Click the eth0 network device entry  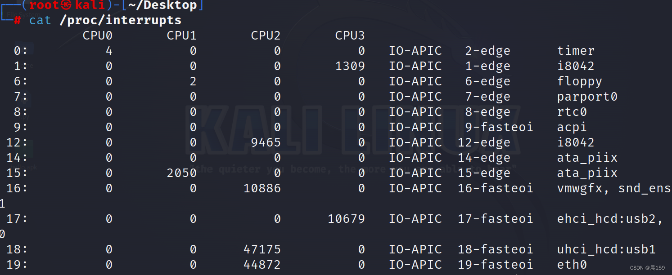(572, 265)
